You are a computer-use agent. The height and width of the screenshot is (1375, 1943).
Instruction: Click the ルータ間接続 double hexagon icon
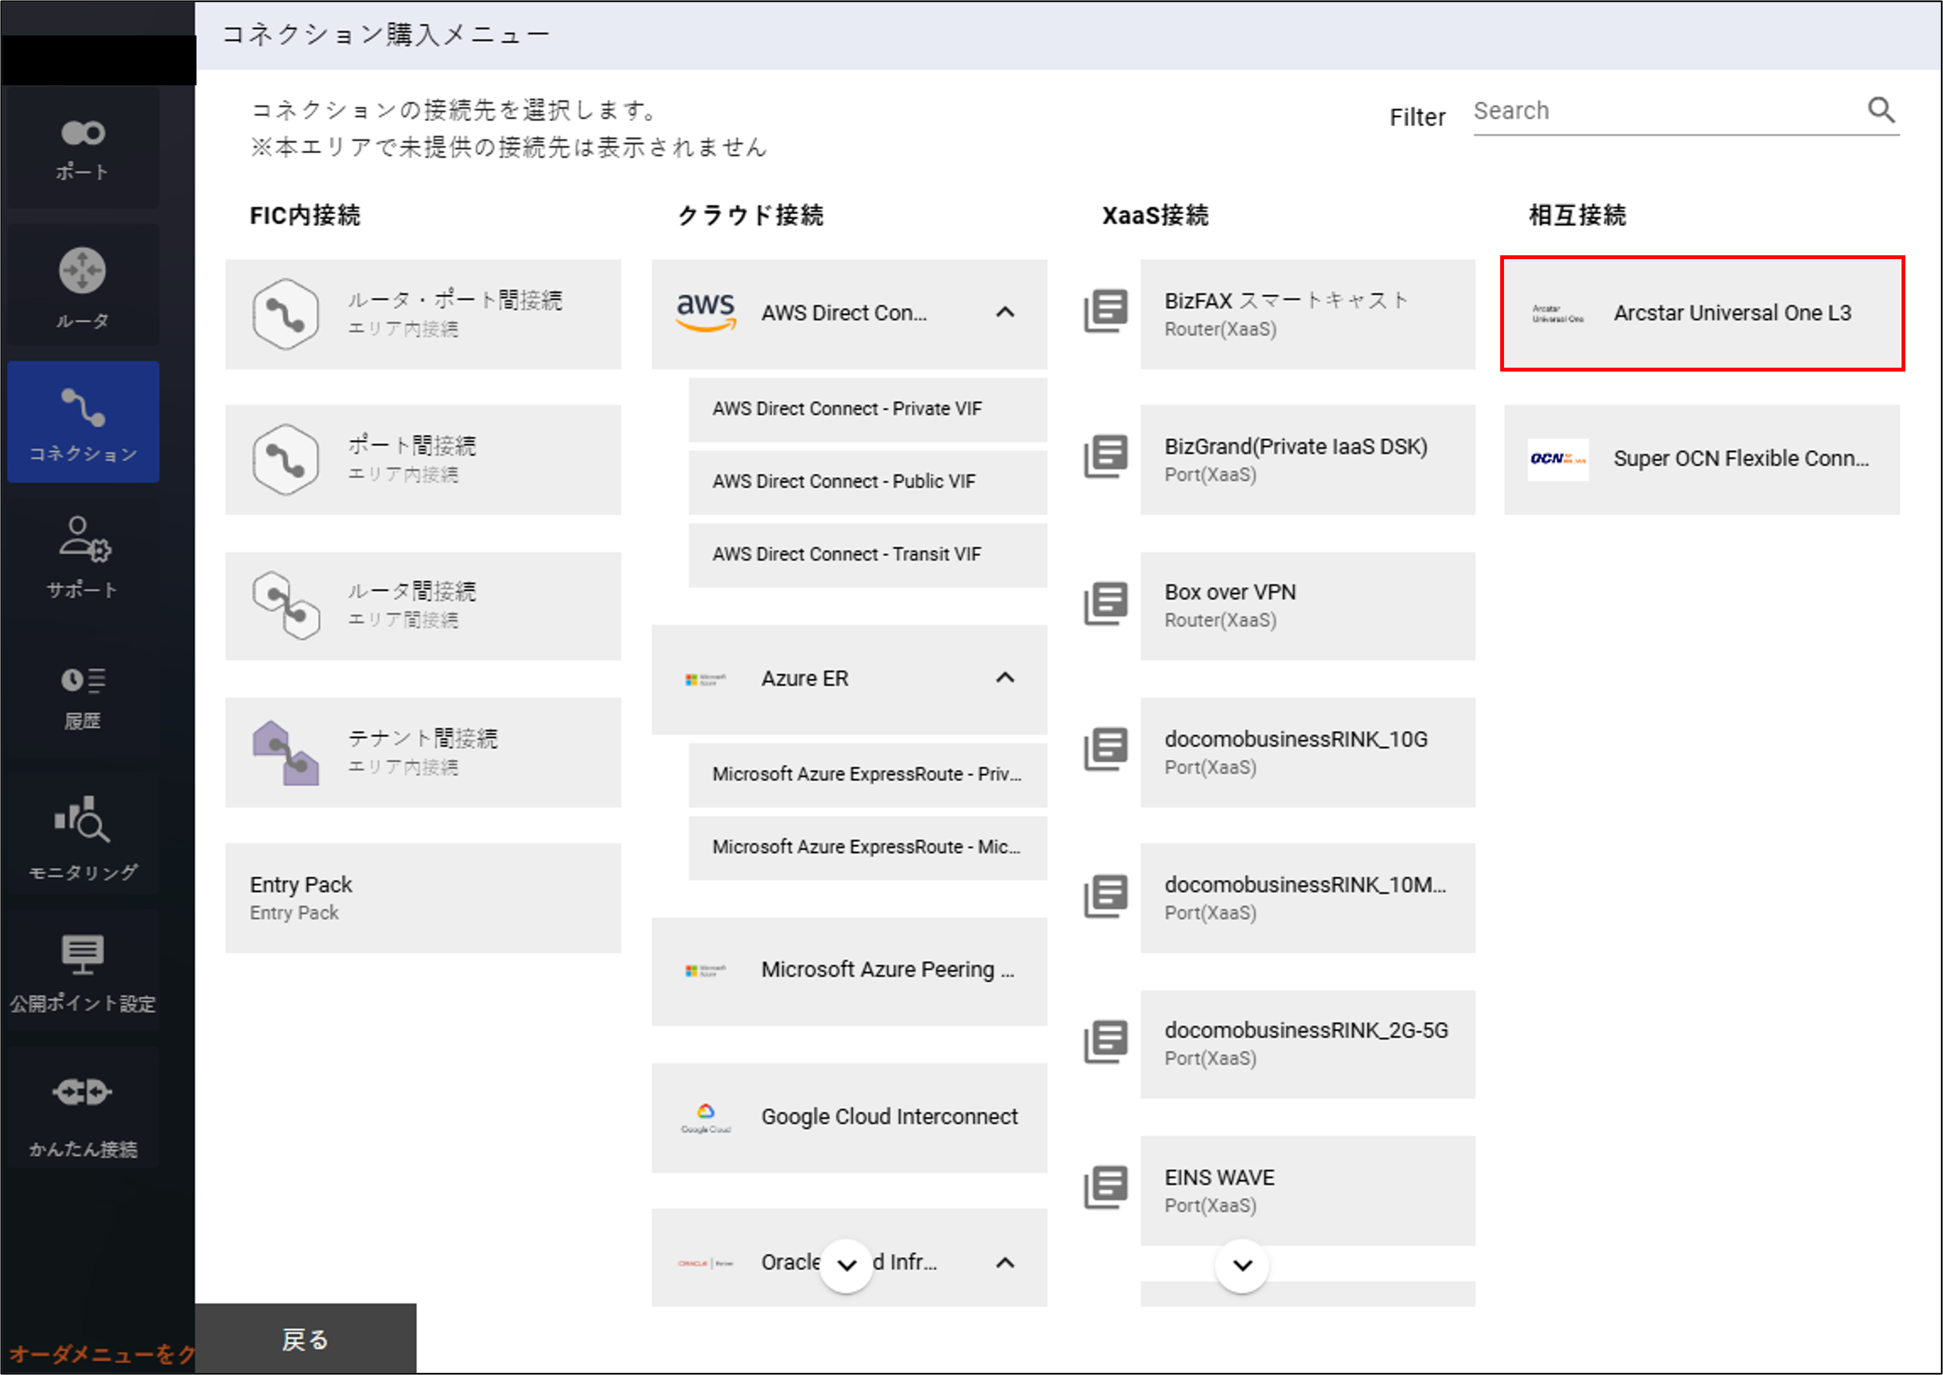[286, 605]
